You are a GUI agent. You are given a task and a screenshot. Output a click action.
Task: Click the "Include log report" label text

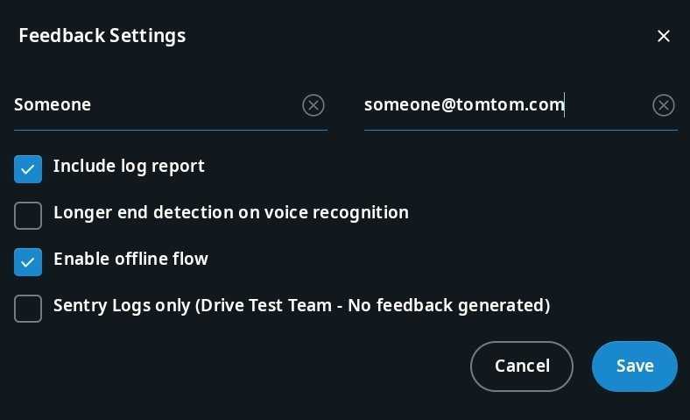coord(129,166)
